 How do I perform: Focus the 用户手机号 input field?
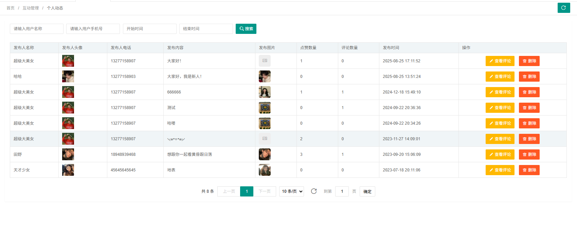coord(93,29)
